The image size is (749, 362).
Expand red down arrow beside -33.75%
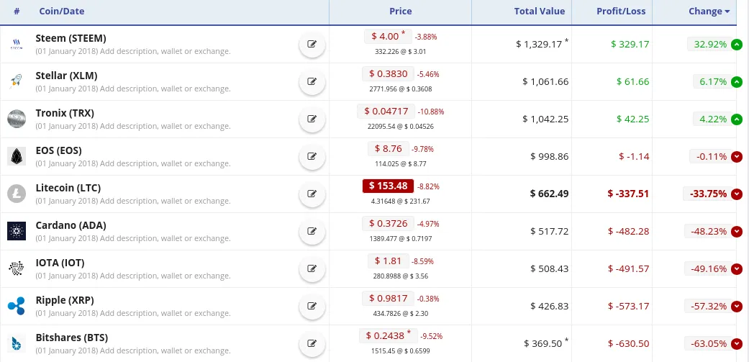[x=737, y=194]
